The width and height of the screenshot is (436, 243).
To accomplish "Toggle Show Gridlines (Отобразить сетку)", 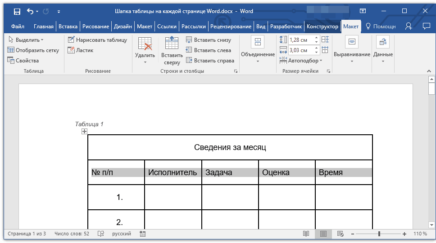I will 33,50.
